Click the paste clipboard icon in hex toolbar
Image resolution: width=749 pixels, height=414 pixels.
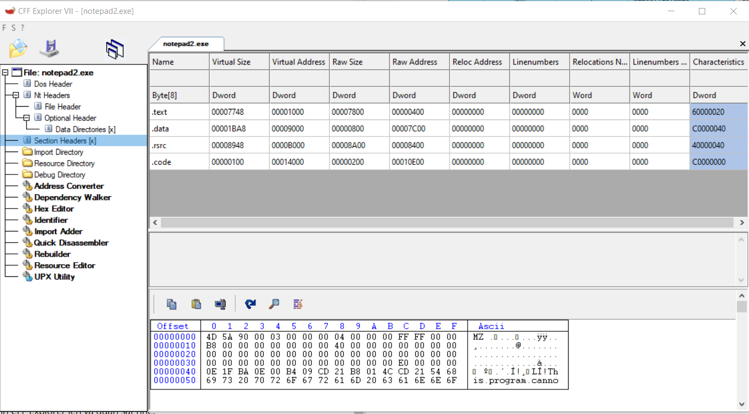(196, 304)
